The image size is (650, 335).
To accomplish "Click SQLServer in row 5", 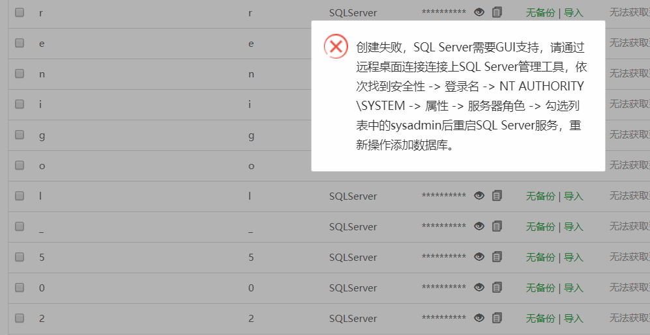I will point(353,257).
